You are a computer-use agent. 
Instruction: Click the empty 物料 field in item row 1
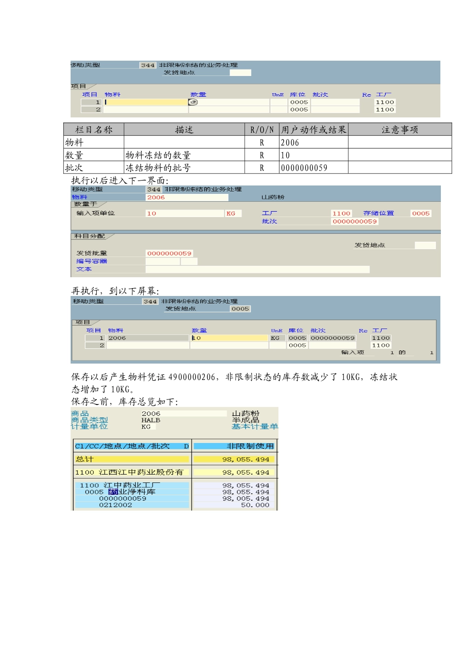[146, 102]
